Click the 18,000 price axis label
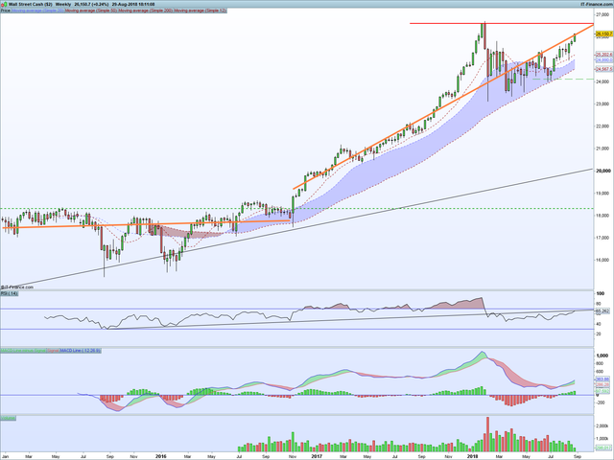The height and width of the screenshot is (460, 614). (x=602, y=216)
